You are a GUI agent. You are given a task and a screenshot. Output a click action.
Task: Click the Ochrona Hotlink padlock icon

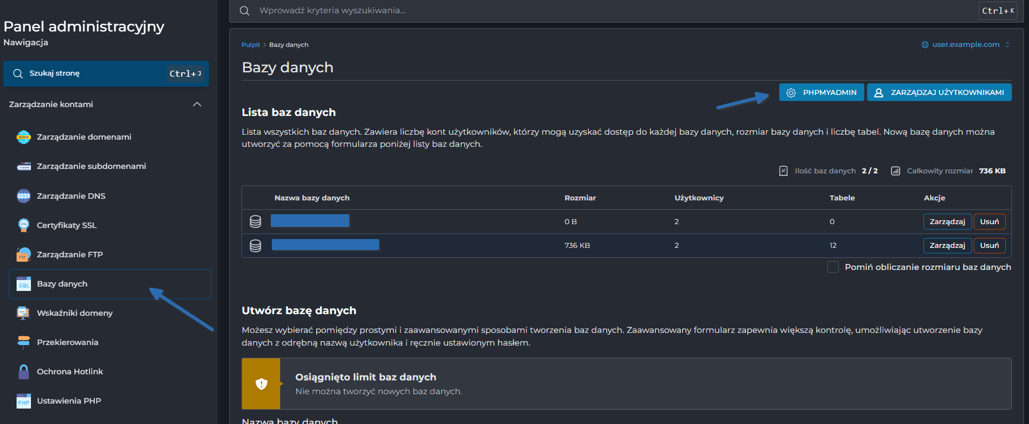point(24,372)
